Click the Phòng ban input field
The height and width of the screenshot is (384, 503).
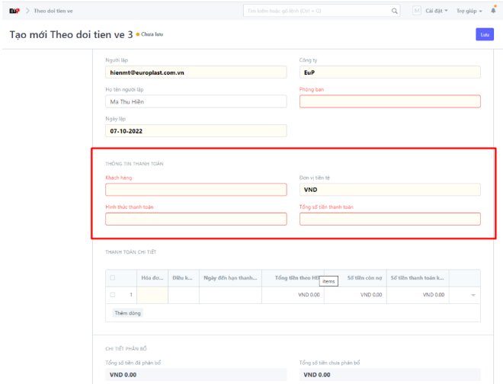(x=389, y=101)
